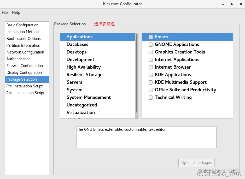Select the Desktops package category
The height and width of the screenshot is (179, 245).
point(97,52)
